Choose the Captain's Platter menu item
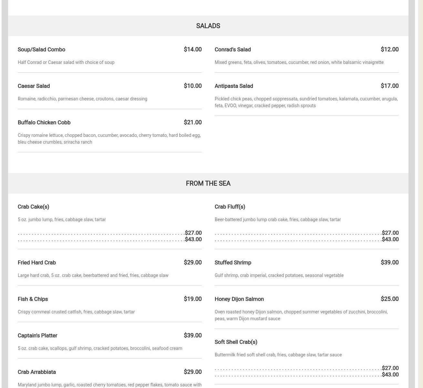This screenshot has width=423, height=388. (37, 335)
